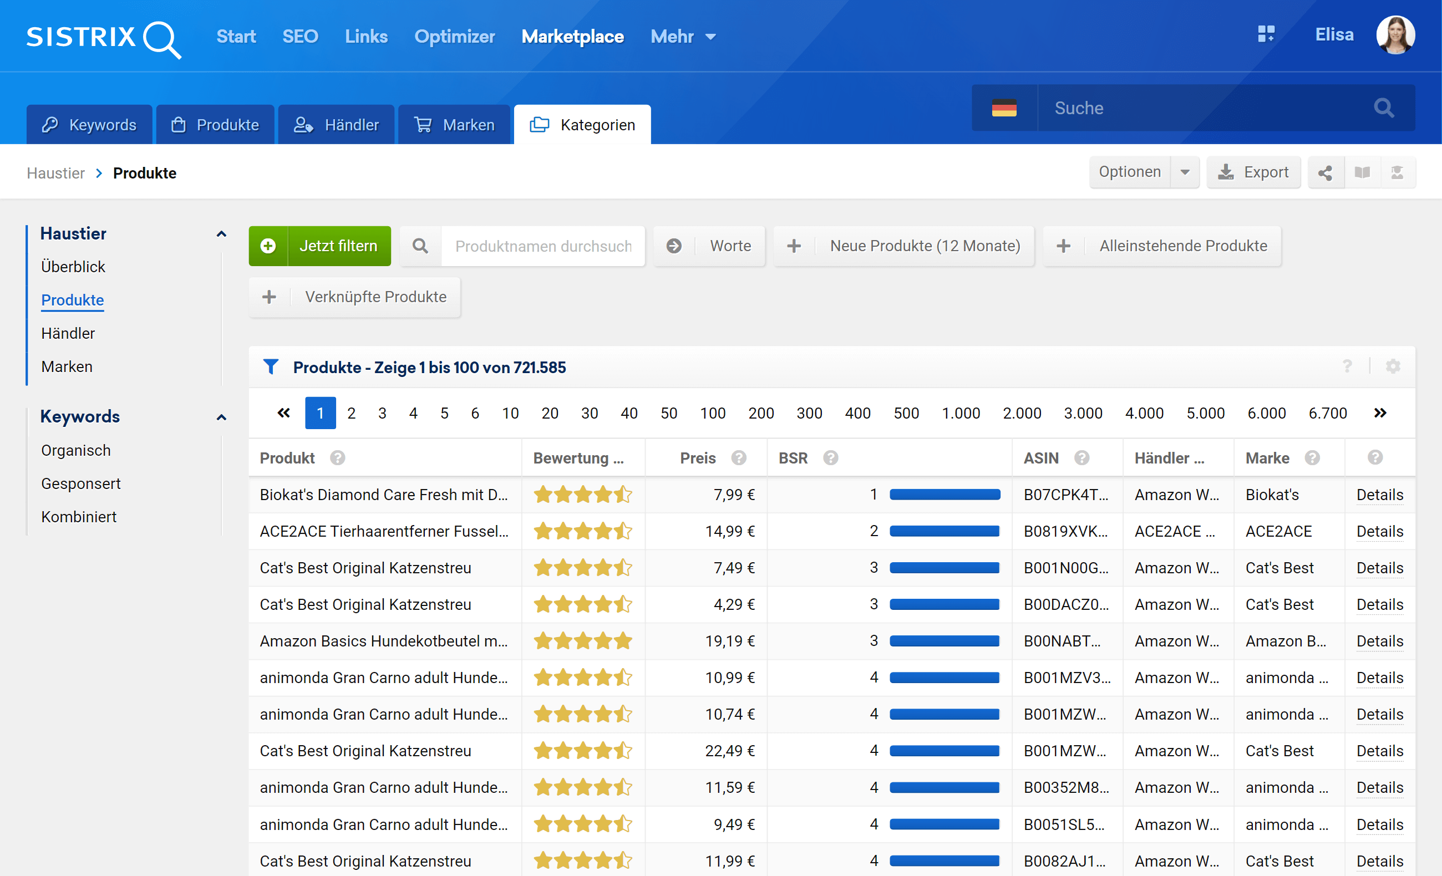The image size is (1442, 876).
Task: Click the magnifier icon in the Suche bar
Action: 1383,108
